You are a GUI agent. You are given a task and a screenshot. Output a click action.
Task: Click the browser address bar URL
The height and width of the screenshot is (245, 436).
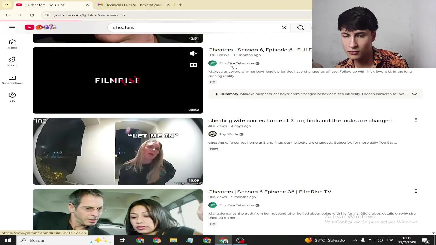89,15
